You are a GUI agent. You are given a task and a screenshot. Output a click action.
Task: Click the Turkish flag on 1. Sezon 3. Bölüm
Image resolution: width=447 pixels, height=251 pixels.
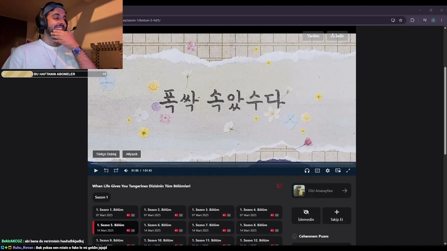(224, 215)
